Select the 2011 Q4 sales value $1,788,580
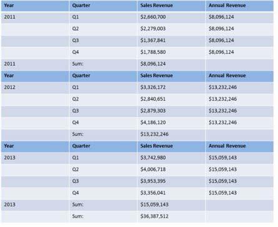The height and width of the screenshot is (227, 278). (x=153, y=52)
